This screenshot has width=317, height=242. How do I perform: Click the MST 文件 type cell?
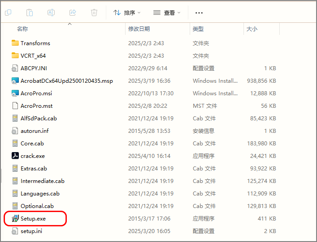coord(205,106)
